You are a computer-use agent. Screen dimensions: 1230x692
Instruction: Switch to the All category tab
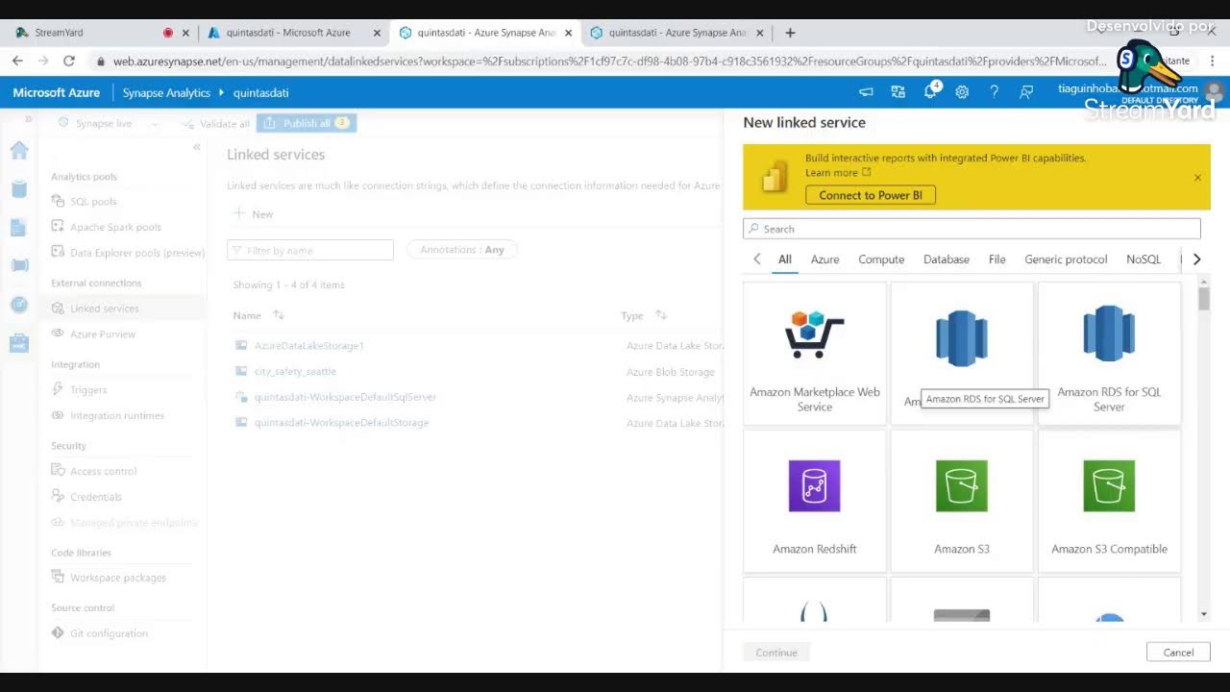click(x=785, y=259)
